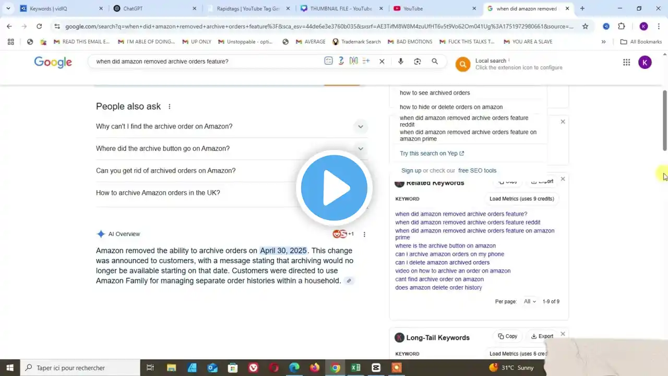Open the Chrome profile avatar K in toolbar
668x376 pixels.
tap(643, 26)
